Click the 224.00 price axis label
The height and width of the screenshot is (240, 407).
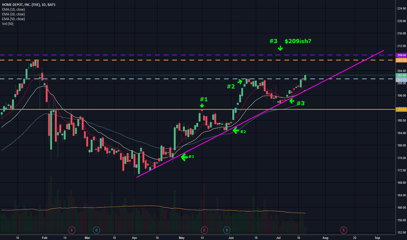point(401,9)
